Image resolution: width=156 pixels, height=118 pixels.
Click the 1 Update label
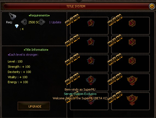tap(55, 22)
